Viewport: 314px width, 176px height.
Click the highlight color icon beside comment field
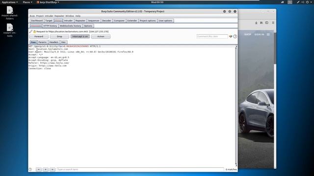tap(231, 37)
